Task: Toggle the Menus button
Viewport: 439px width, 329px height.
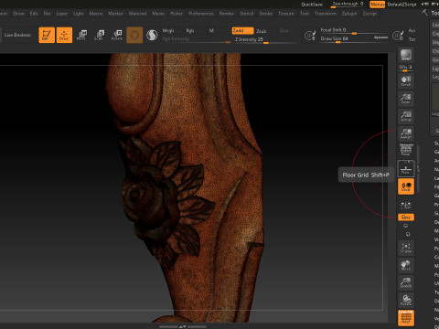Action: click(x=378, y=5)
